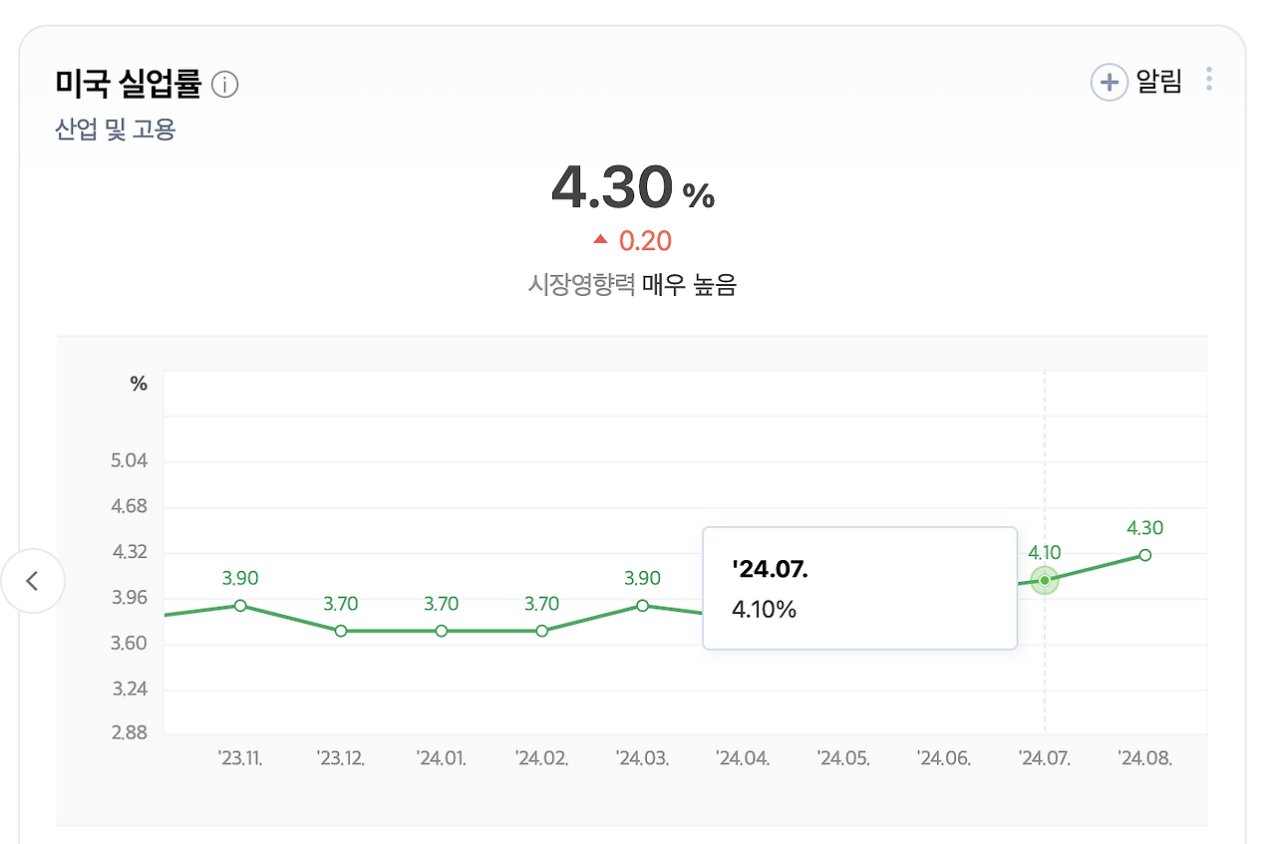Open the 미국 실업률 info tooltip icon
Screen dimensions: 1276x844
tap(226, 85)
